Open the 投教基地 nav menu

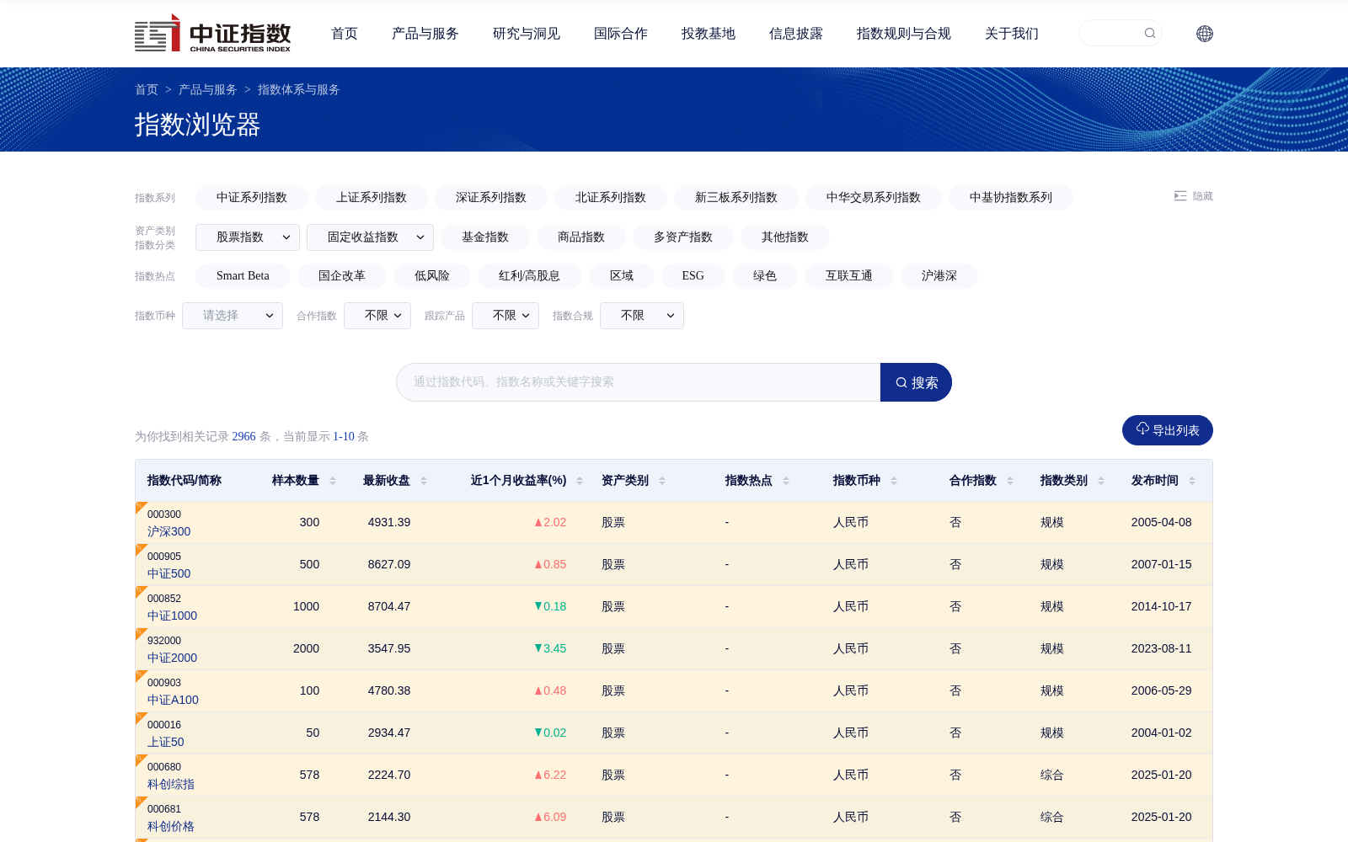coord(709,34)
